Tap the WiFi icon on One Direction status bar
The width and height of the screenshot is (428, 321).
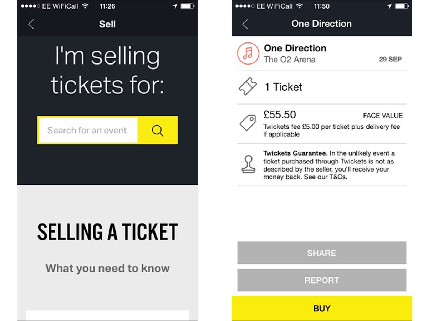(x=300, y=6)
